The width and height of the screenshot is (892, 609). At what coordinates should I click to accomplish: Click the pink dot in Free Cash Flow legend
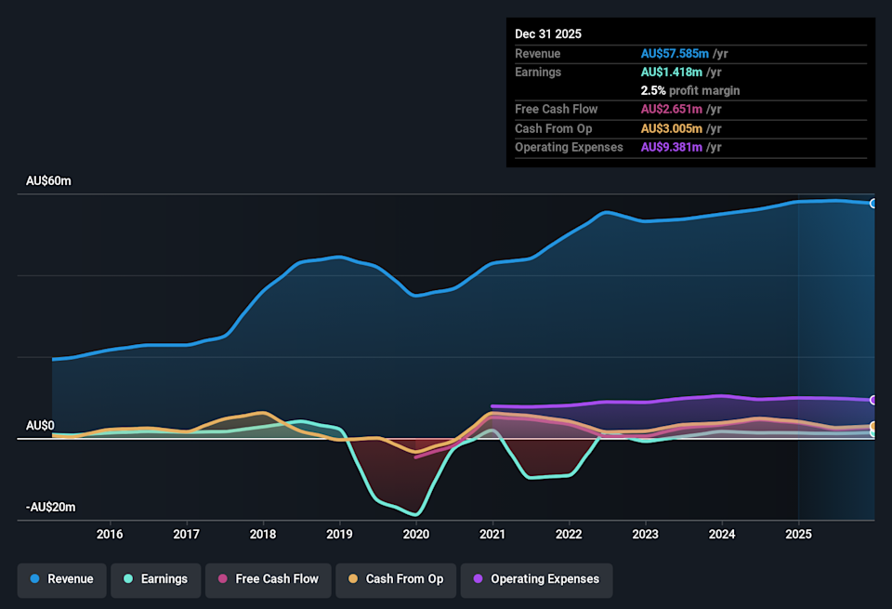tap(222, 579)
